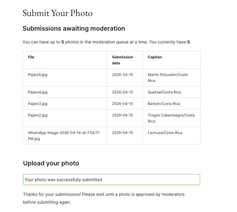The width and height of the screenshot is (237, 212).
Task: Click the "Submit Your Photo" page title
Action: (58, 13)
